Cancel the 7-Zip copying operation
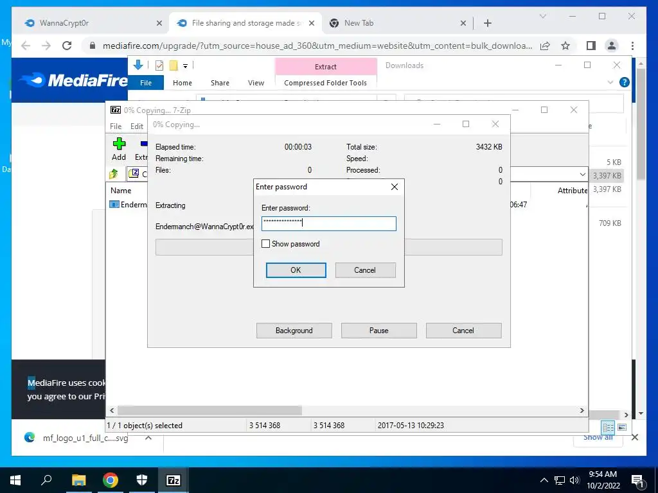 pos(463,331)
